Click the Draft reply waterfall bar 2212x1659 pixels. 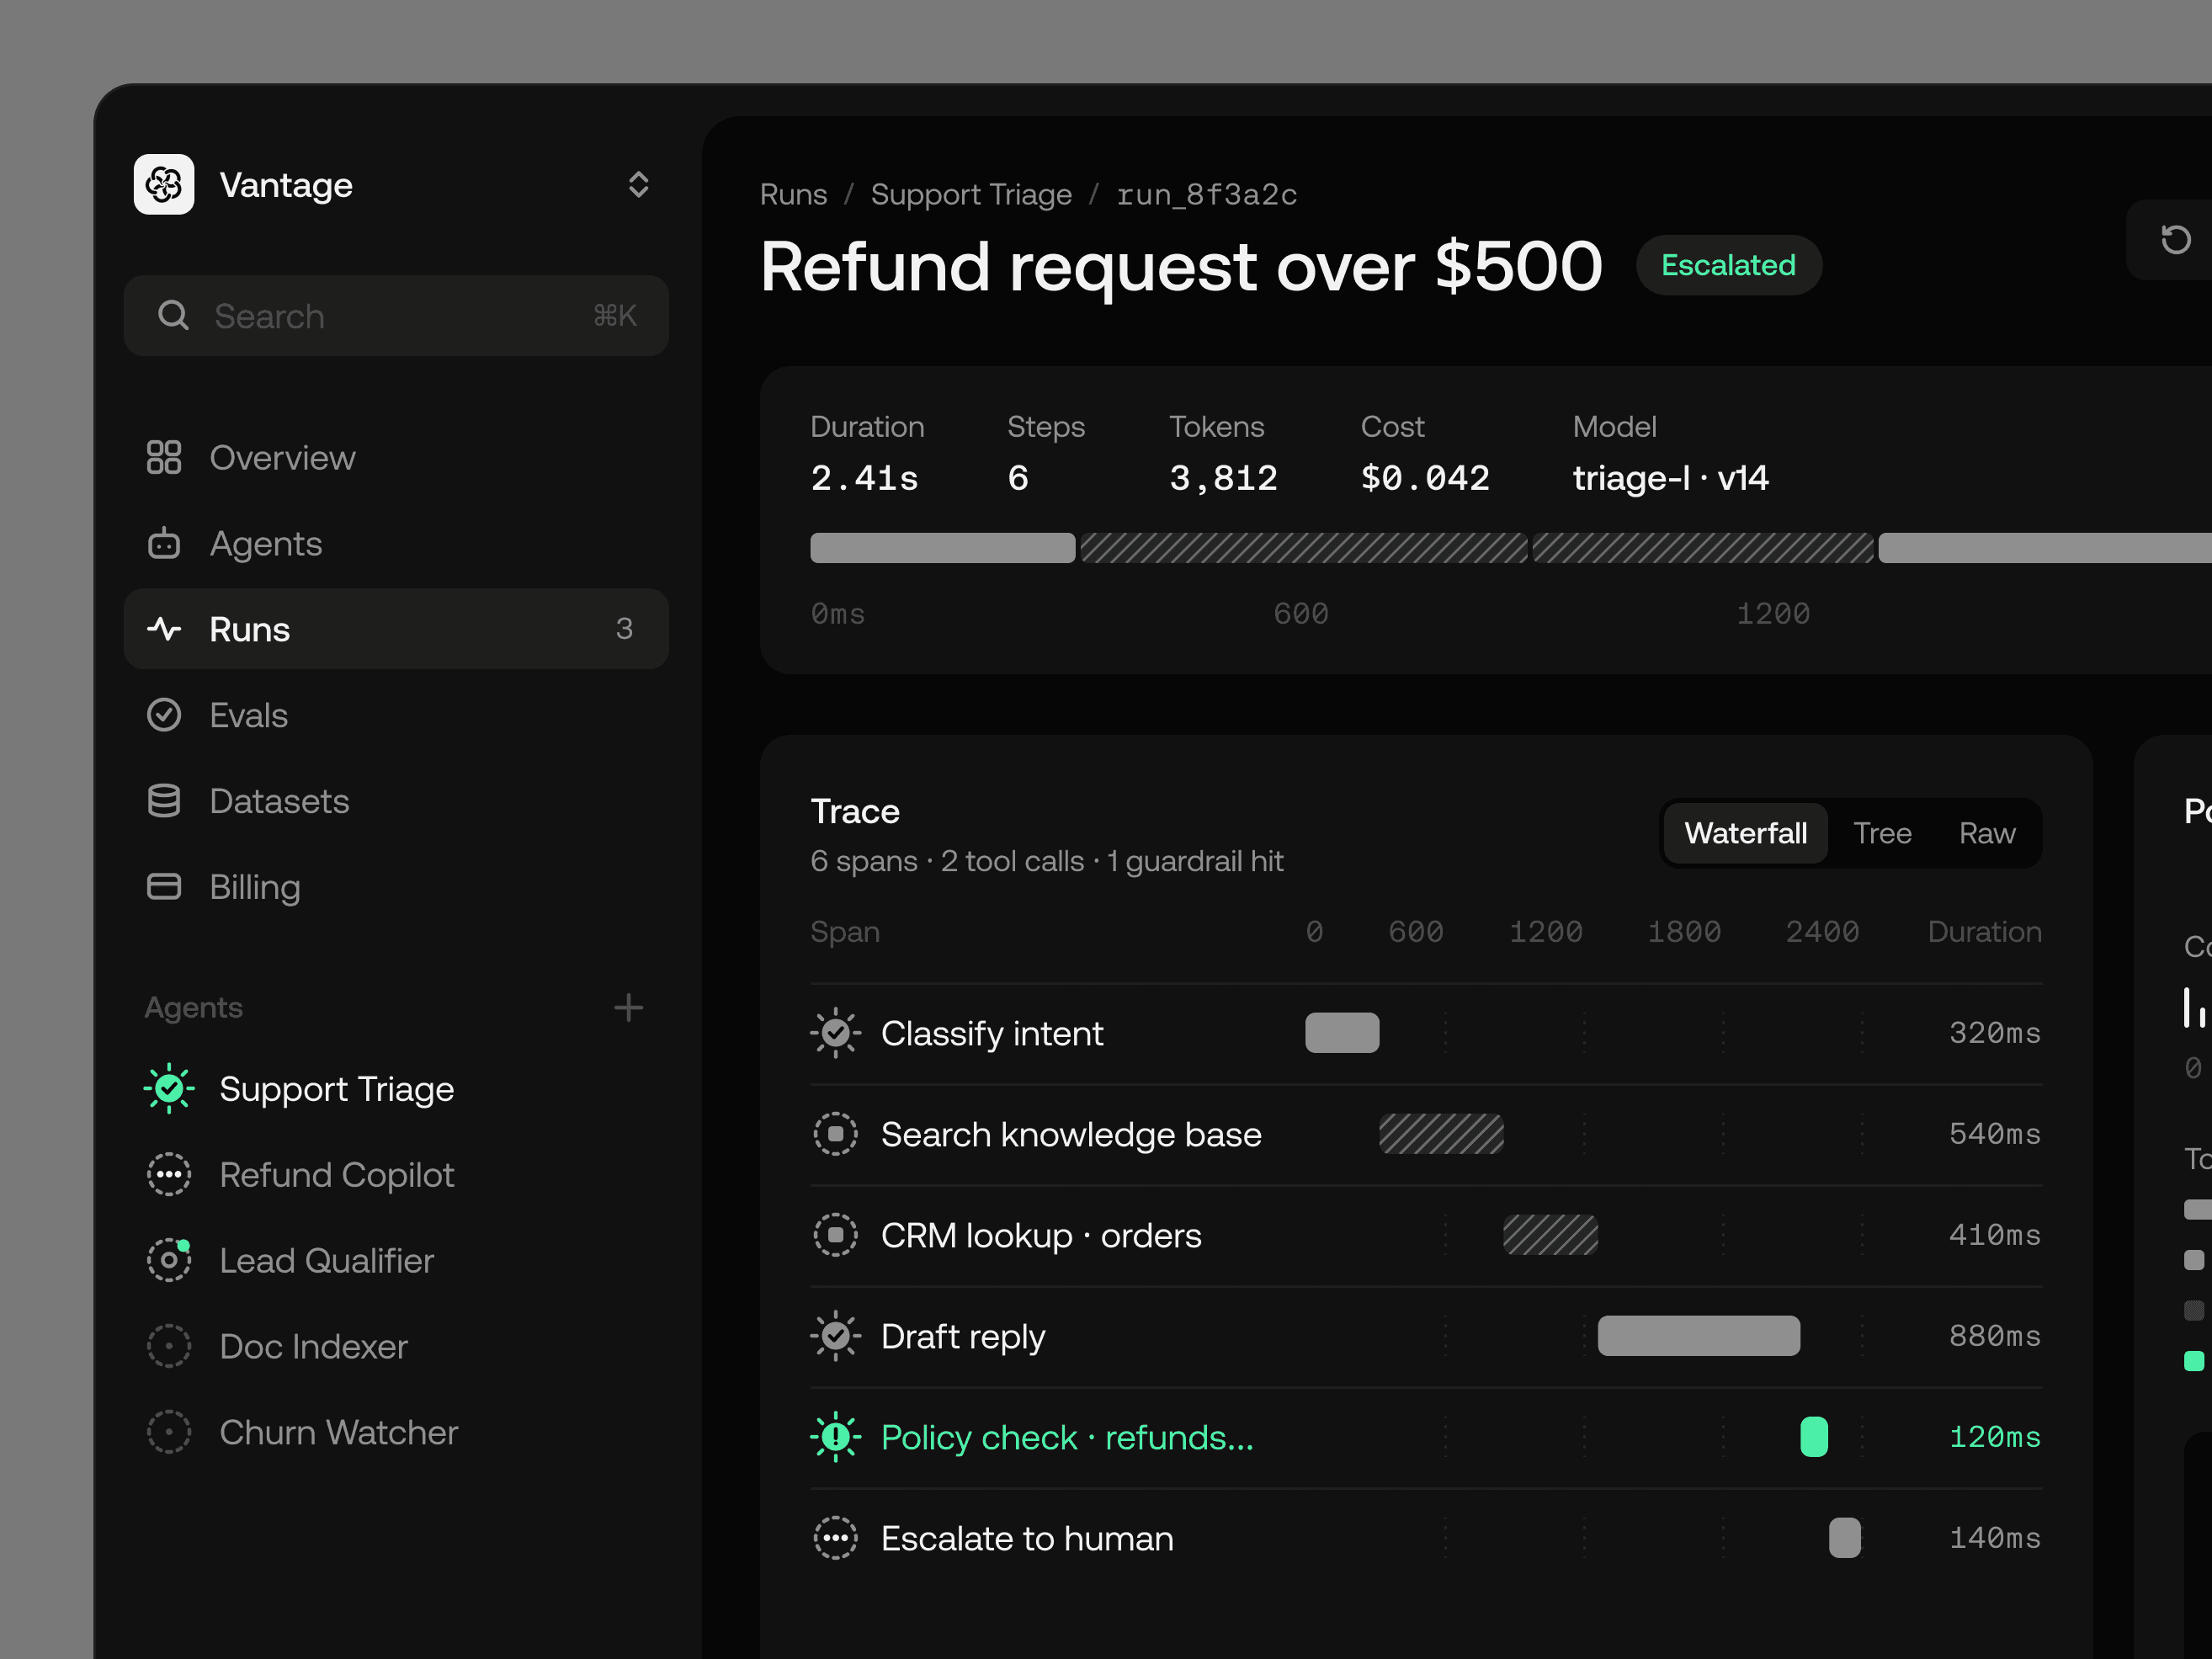point(1699,1336)
